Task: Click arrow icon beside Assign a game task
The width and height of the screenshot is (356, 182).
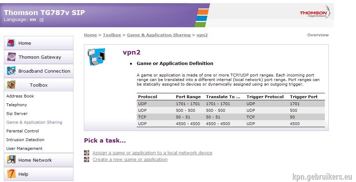Action: click(86, 153)
